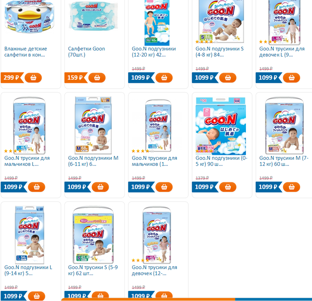Add Goo.N трусики для мальчиков L to basket
Viewport: 312px width, 301px height.
pos(36,187)
